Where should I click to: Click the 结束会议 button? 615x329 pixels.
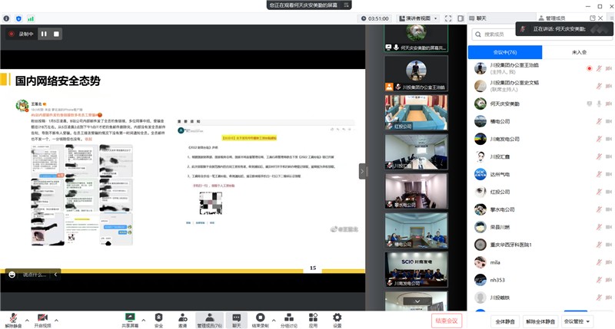click(x=446, y=321)
